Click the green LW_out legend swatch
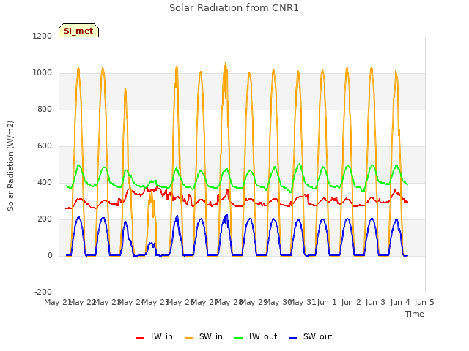Image resolution: width=469 pixels, height=351 pixels. tap(239, 338)
